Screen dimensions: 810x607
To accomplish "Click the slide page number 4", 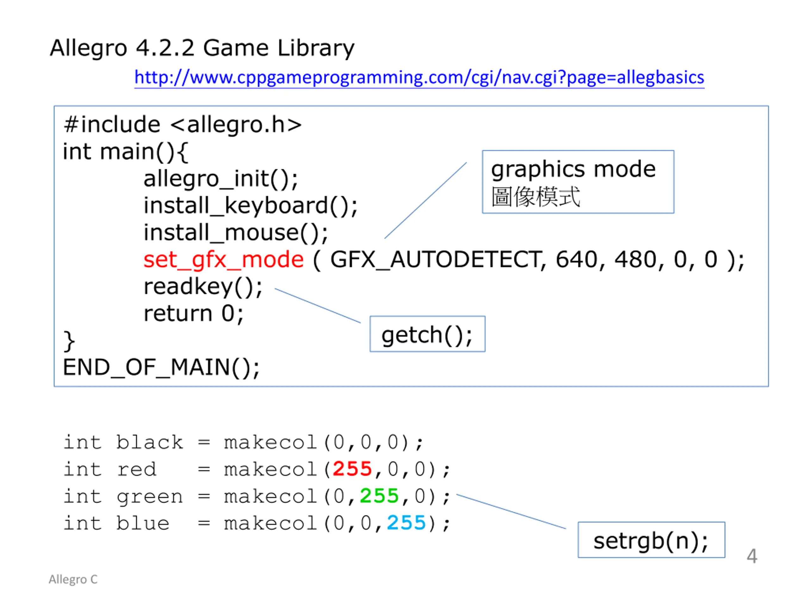I will tap(752, 556).
